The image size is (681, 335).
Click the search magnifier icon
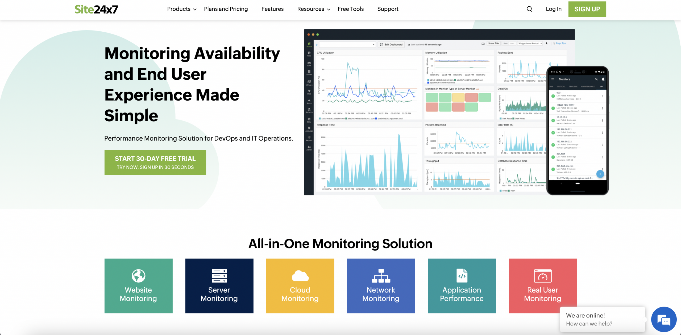click(x=529, y=9)
